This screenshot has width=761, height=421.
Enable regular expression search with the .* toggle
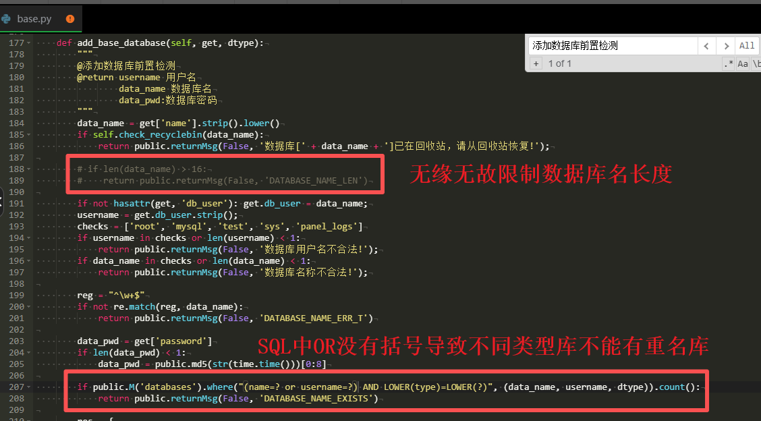coord(728,63)
